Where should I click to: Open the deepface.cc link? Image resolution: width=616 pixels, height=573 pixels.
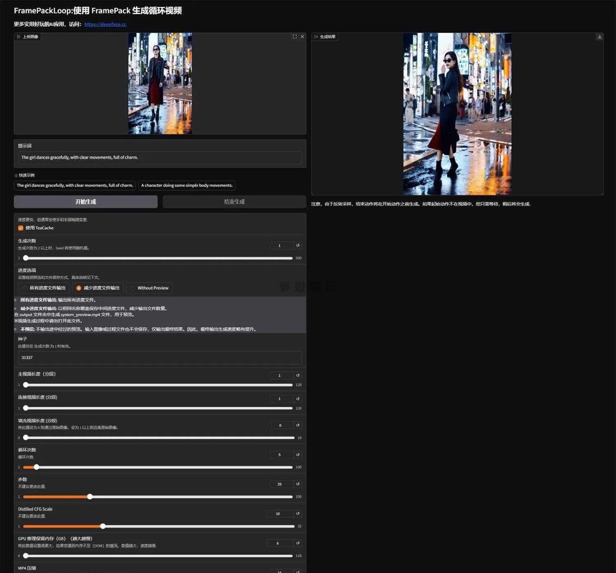click(105, 24)
